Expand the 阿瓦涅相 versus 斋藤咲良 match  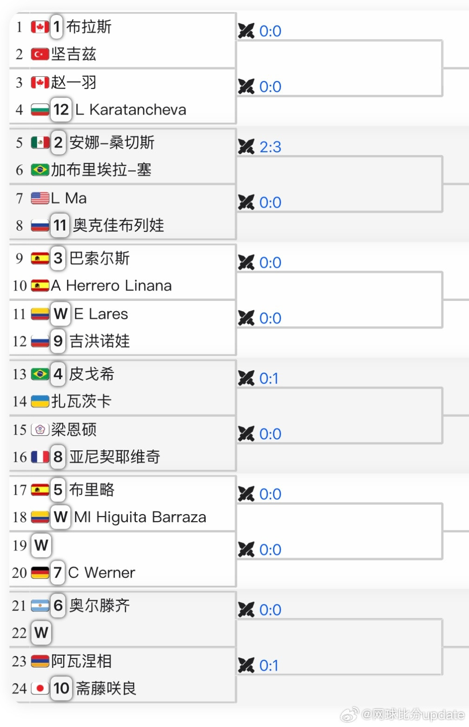tap(121, 675)
